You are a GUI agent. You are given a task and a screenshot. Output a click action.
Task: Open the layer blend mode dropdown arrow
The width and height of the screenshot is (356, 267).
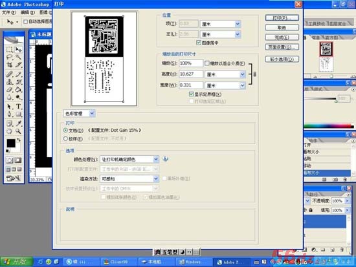307,201
